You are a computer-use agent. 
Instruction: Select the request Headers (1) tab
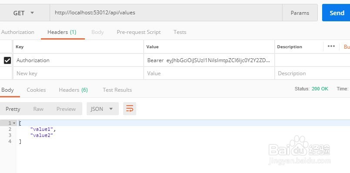[62, 32]
